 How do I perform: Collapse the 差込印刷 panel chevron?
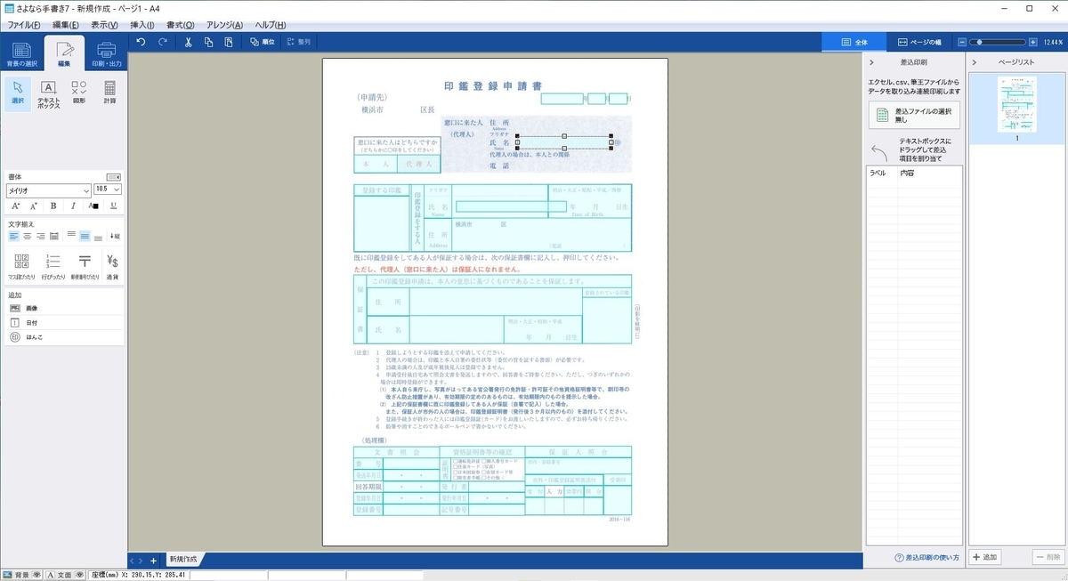click(x=871, y=62)
